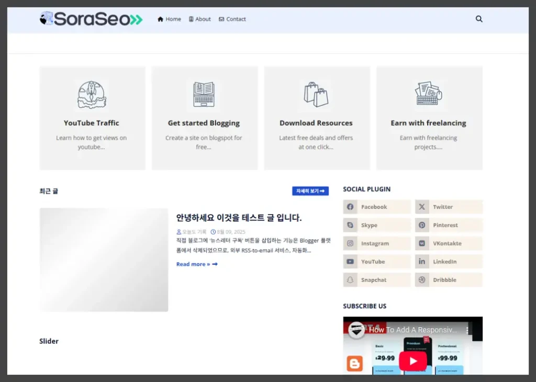Open the three-dot menu on the video
Screen dimensions: 536x382
click(x=467, y=330)
